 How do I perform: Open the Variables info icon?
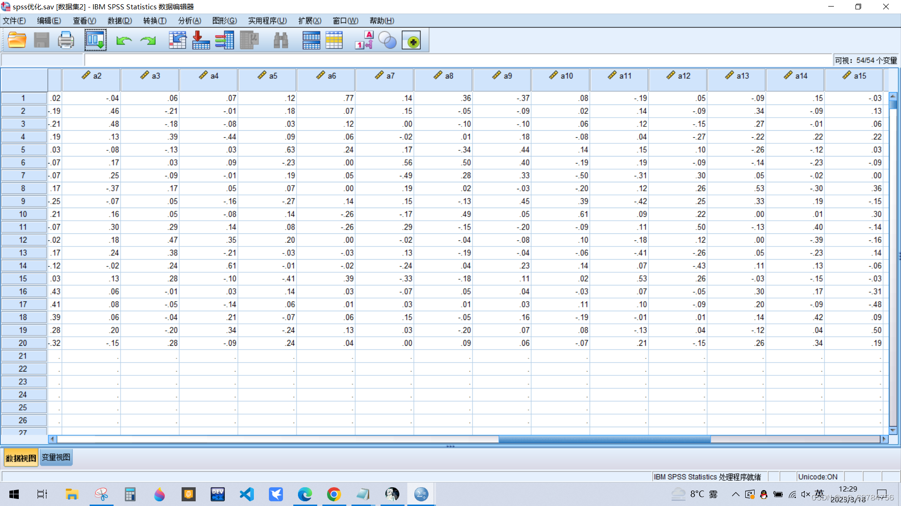pyautogui.click(x=225, y=40)
